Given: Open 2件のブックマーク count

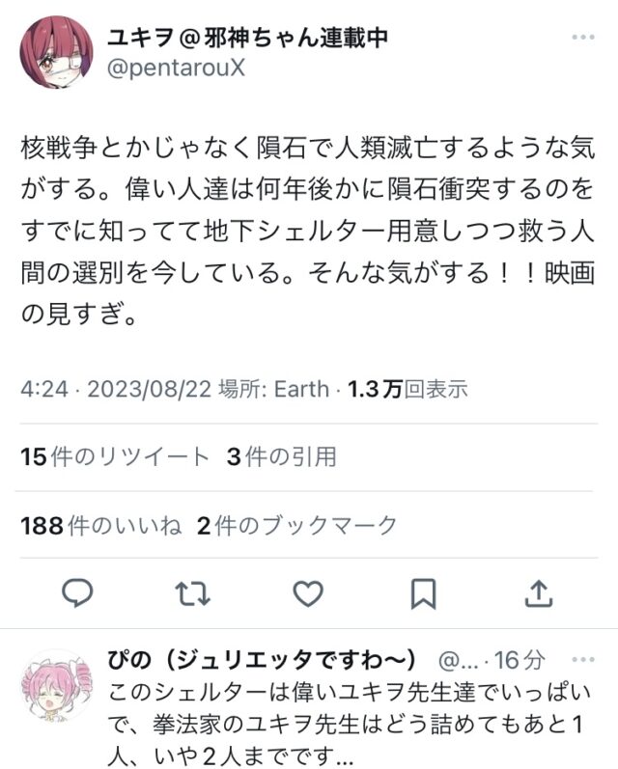Looking at the screenshot, I should tap(296, 525).
